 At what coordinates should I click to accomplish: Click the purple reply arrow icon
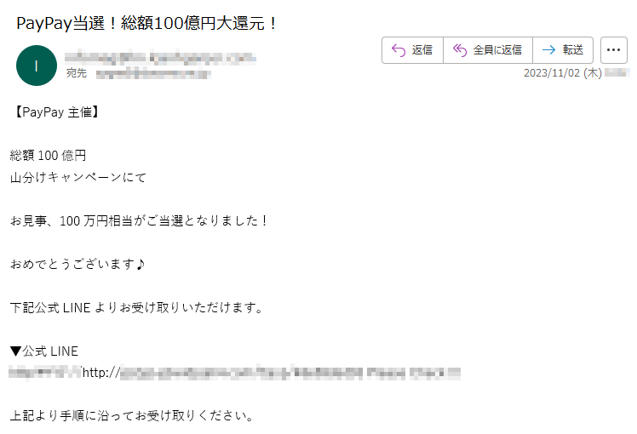(399, 50)
